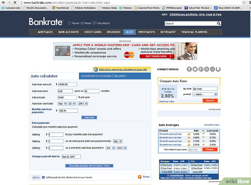Select the Auto calculator tab
This screenshot has width=251, height=185.
click(x=54, y=76)
